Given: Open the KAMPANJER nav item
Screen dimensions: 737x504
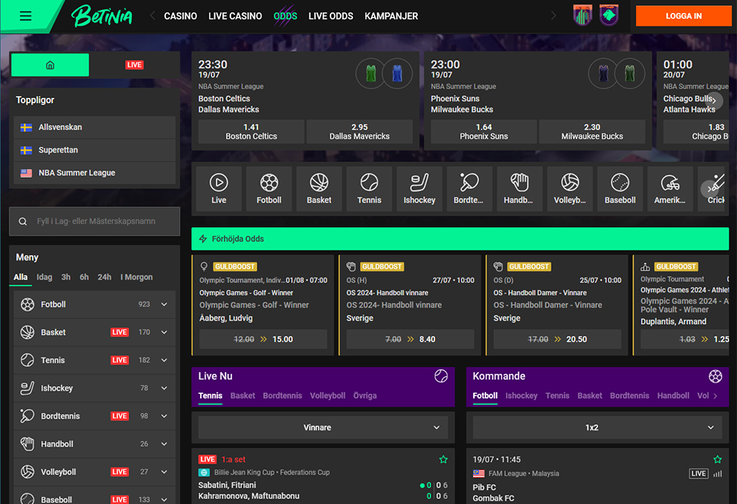Looking at the screenshot, I should [391, 16].
